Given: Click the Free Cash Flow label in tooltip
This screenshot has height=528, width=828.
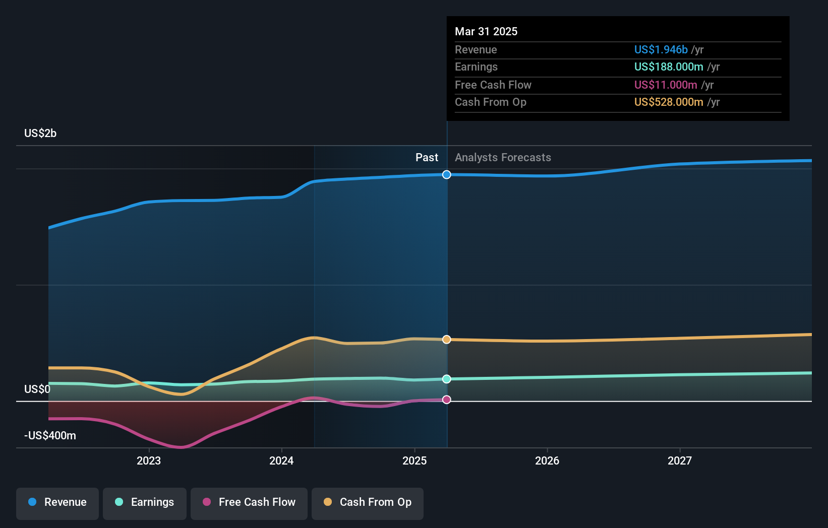Looking at the screenshot, I should pyautogui.click(x=493, y=85).
